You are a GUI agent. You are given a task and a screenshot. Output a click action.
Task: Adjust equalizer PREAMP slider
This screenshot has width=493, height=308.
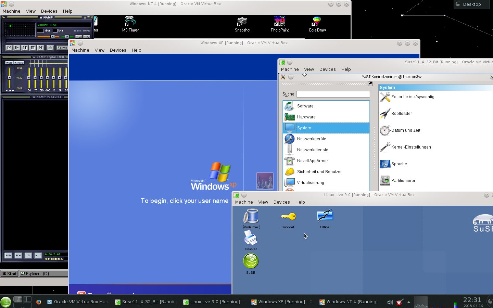[x=9, y=78]
